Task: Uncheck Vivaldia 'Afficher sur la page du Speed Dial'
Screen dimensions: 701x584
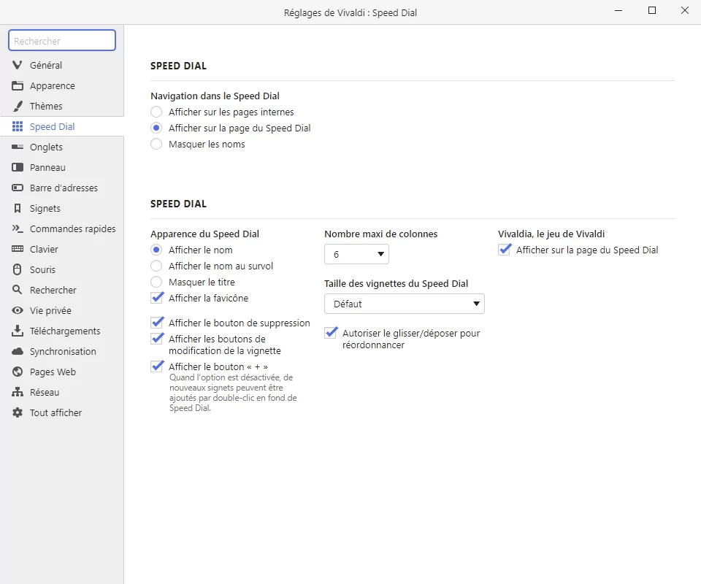Action: click(505, 250)
